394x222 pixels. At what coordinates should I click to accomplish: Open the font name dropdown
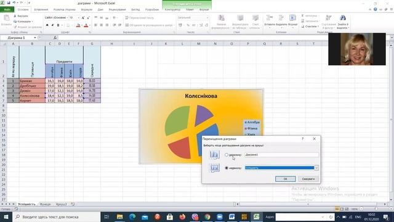[x=67, y=18]
